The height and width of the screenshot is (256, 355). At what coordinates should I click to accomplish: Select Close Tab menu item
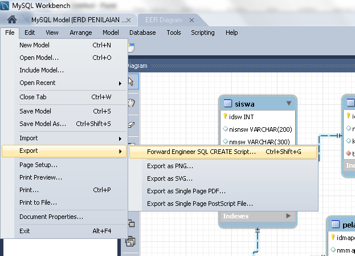64,97
